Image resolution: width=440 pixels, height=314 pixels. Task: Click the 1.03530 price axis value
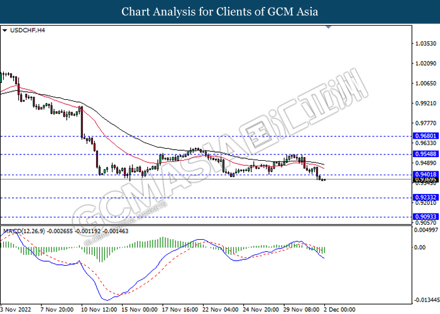coord(426,43)
